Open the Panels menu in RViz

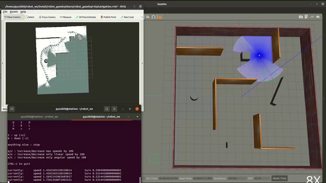tap(14, 12)
